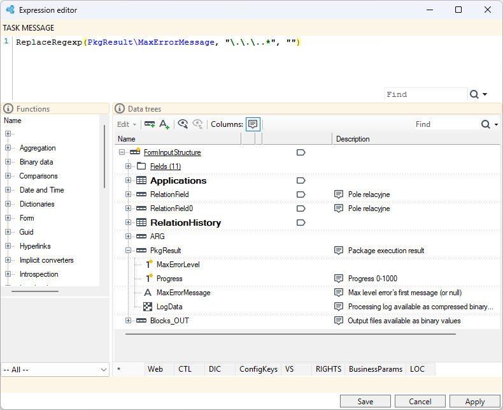Click the LogData binary icon
Image resolution: width=503 pixels, height=410 pixels.
point(148,307)
